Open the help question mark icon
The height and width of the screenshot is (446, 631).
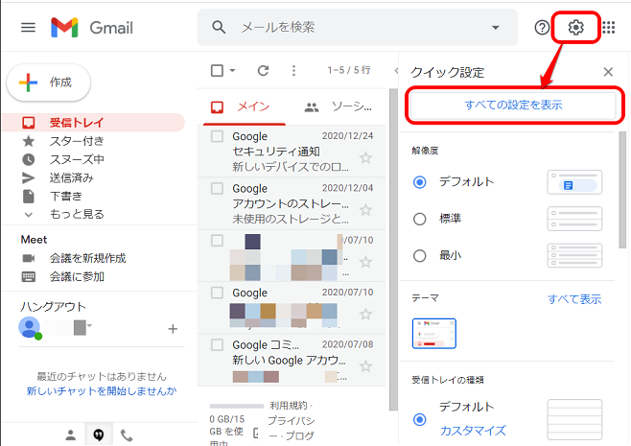[542, 28]
